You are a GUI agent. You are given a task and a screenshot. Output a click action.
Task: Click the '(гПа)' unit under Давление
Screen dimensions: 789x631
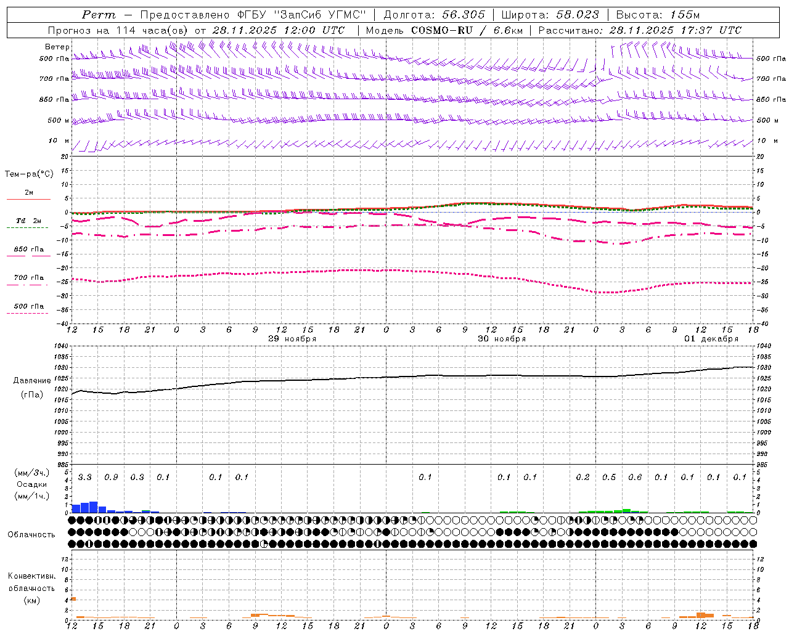32,395
